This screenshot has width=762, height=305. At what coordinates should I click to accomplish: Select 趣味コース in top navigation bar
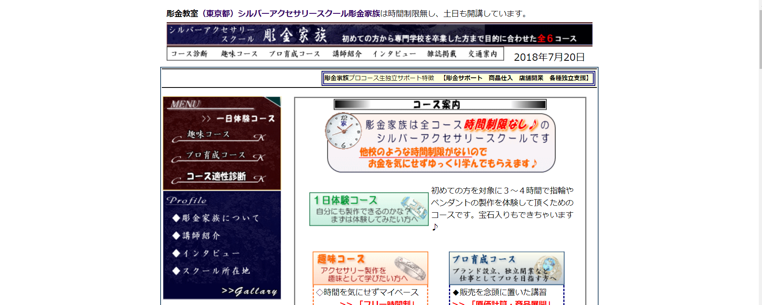pos(239,54)
